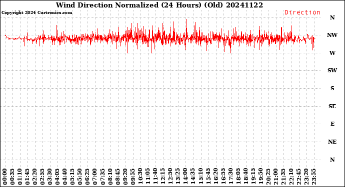Click the 02:20 time axis label
The height and width of the screenshot is (187, 345).
click(35, 177)
